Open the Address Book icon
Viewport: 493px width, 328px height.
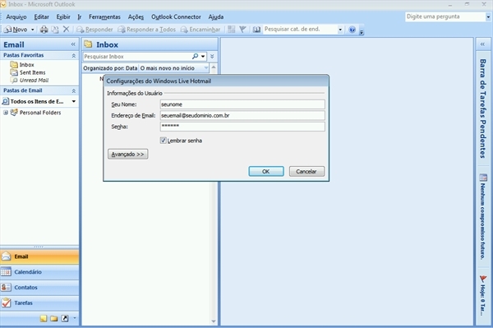(256, 30)
